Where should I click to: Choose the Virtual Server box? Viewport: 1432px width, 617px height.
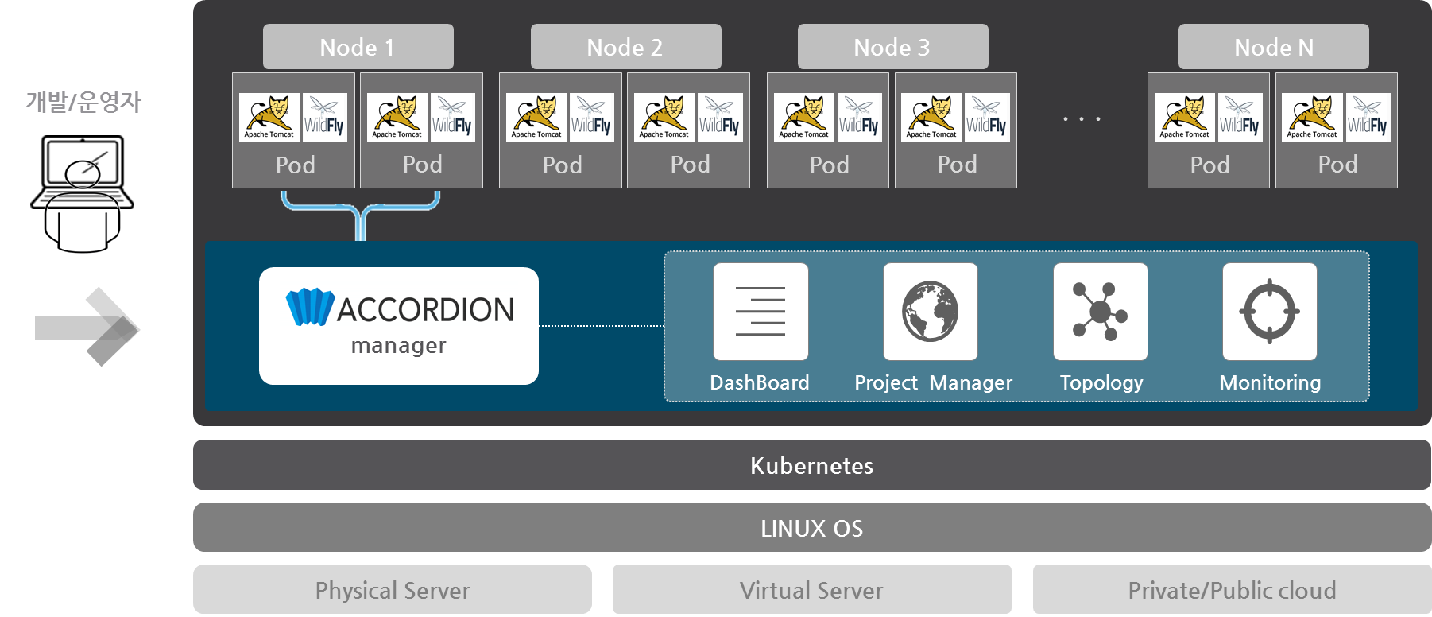click(x=812, y=589)
